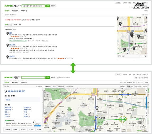Show 주유소 gas stations on the map
Image resolution: width=152 pixels, height=134 pixels.
(31, 130)
